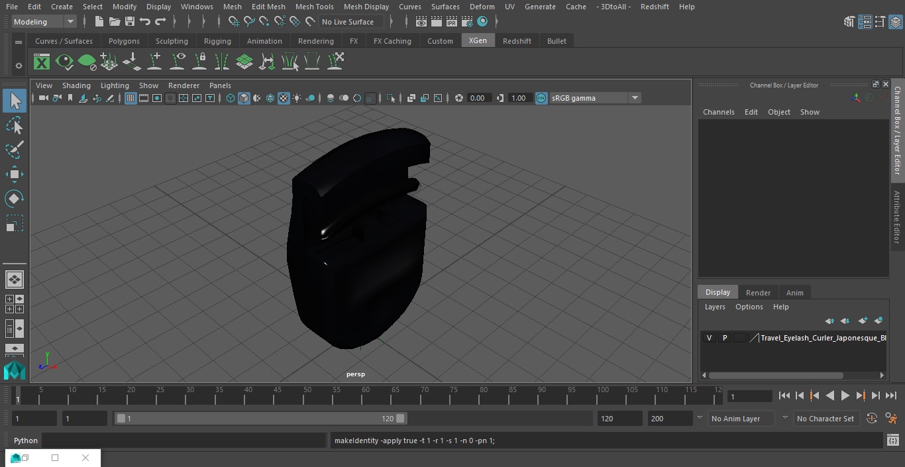The image size is (905, 467).
Task: Click the Snap to curves magnet icon
Action: pos(248,22)
